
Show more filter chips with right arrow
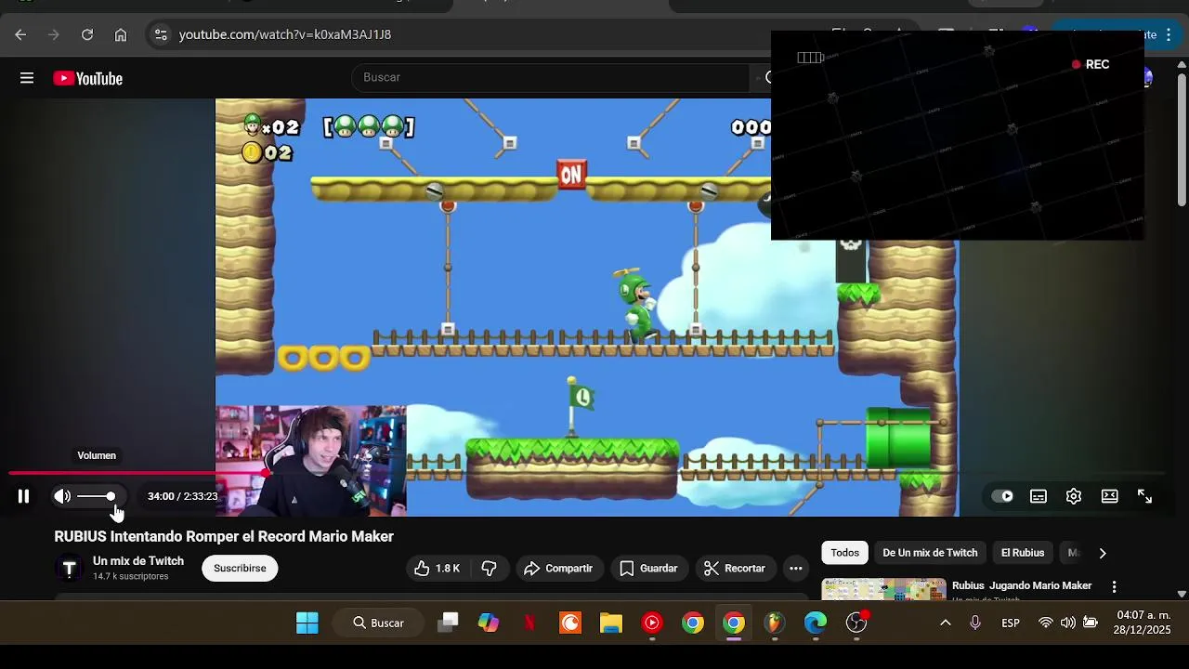(1103, 553)
